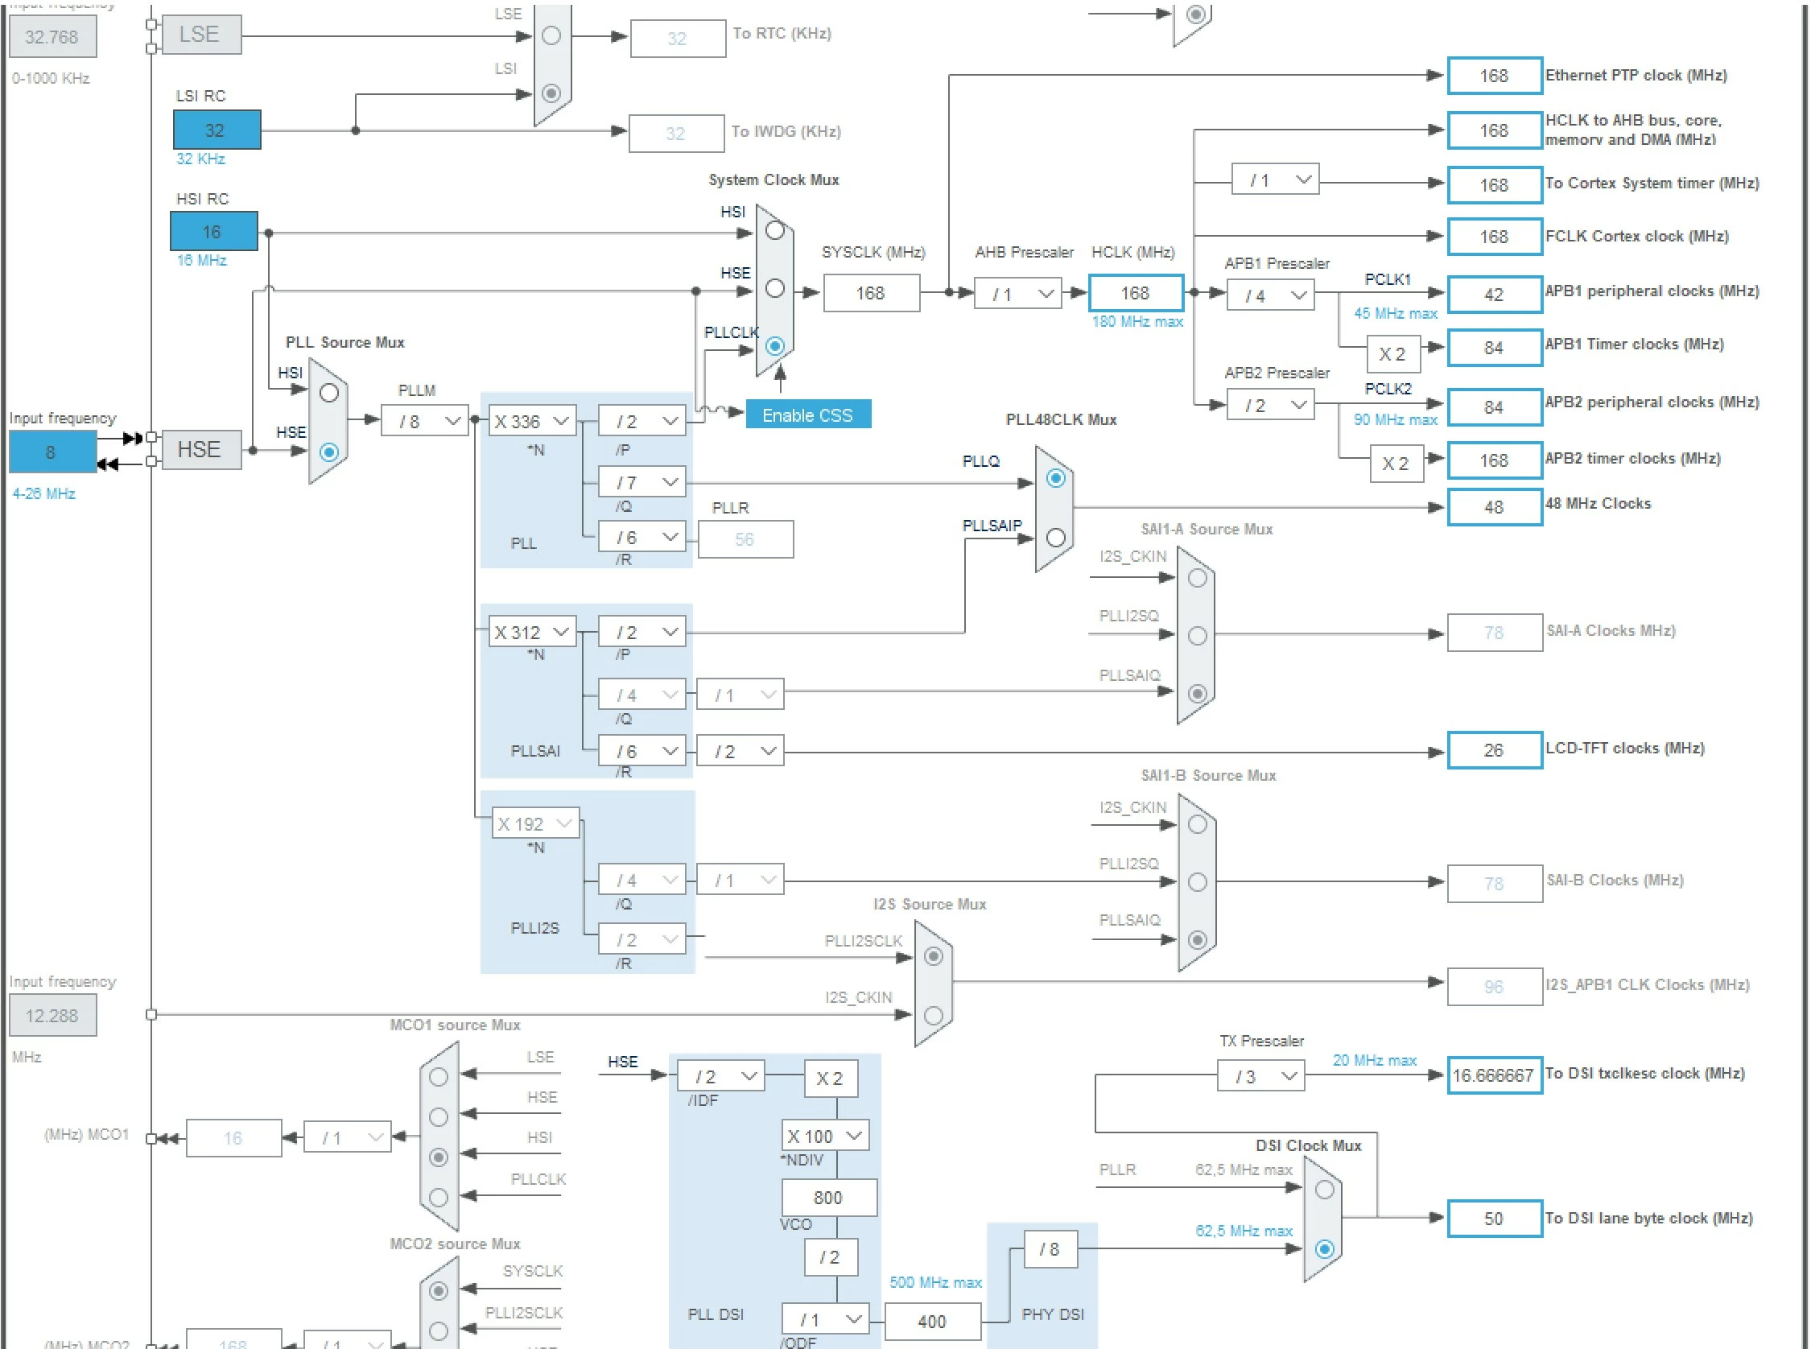Click the '180 MHz max' HCLK note

tap(1137, 322)
